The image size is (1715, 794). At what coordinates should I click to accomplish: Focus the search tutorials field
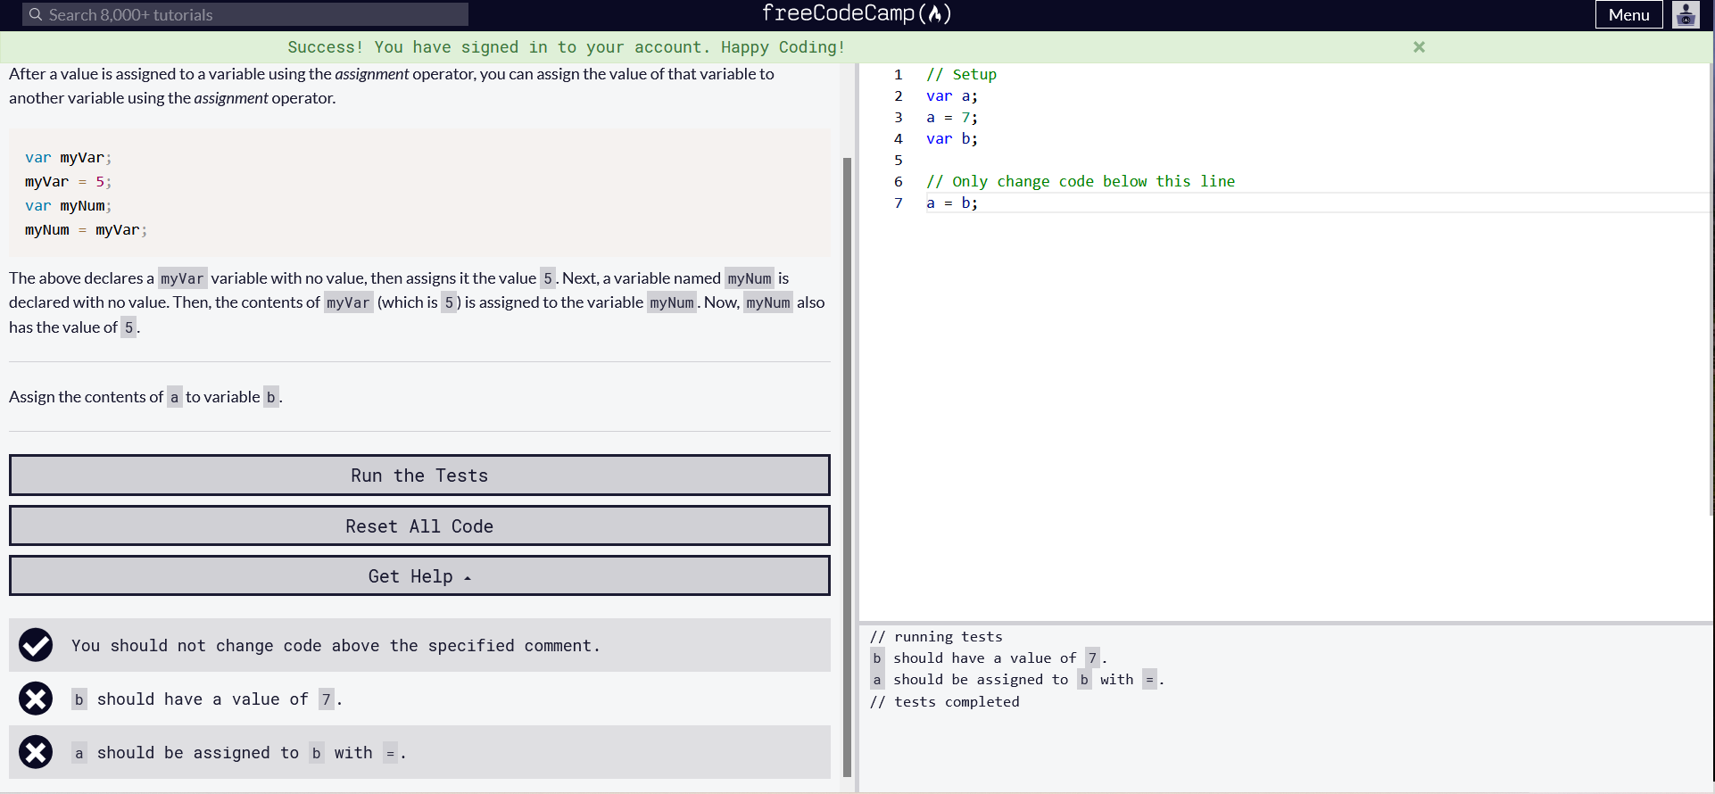[x=245, y=14]
